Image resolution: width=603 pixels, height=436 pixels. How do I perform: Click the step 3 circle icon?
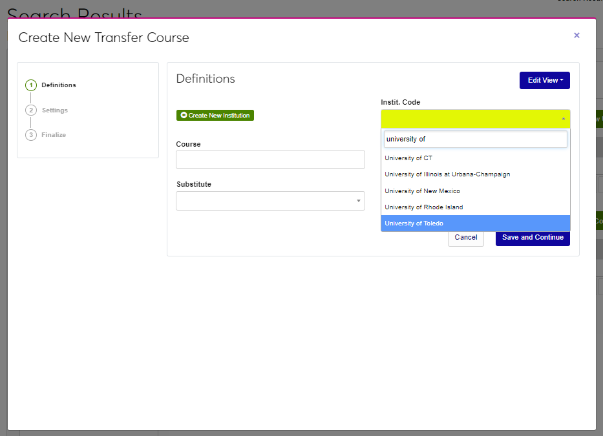tap(31, 135)
